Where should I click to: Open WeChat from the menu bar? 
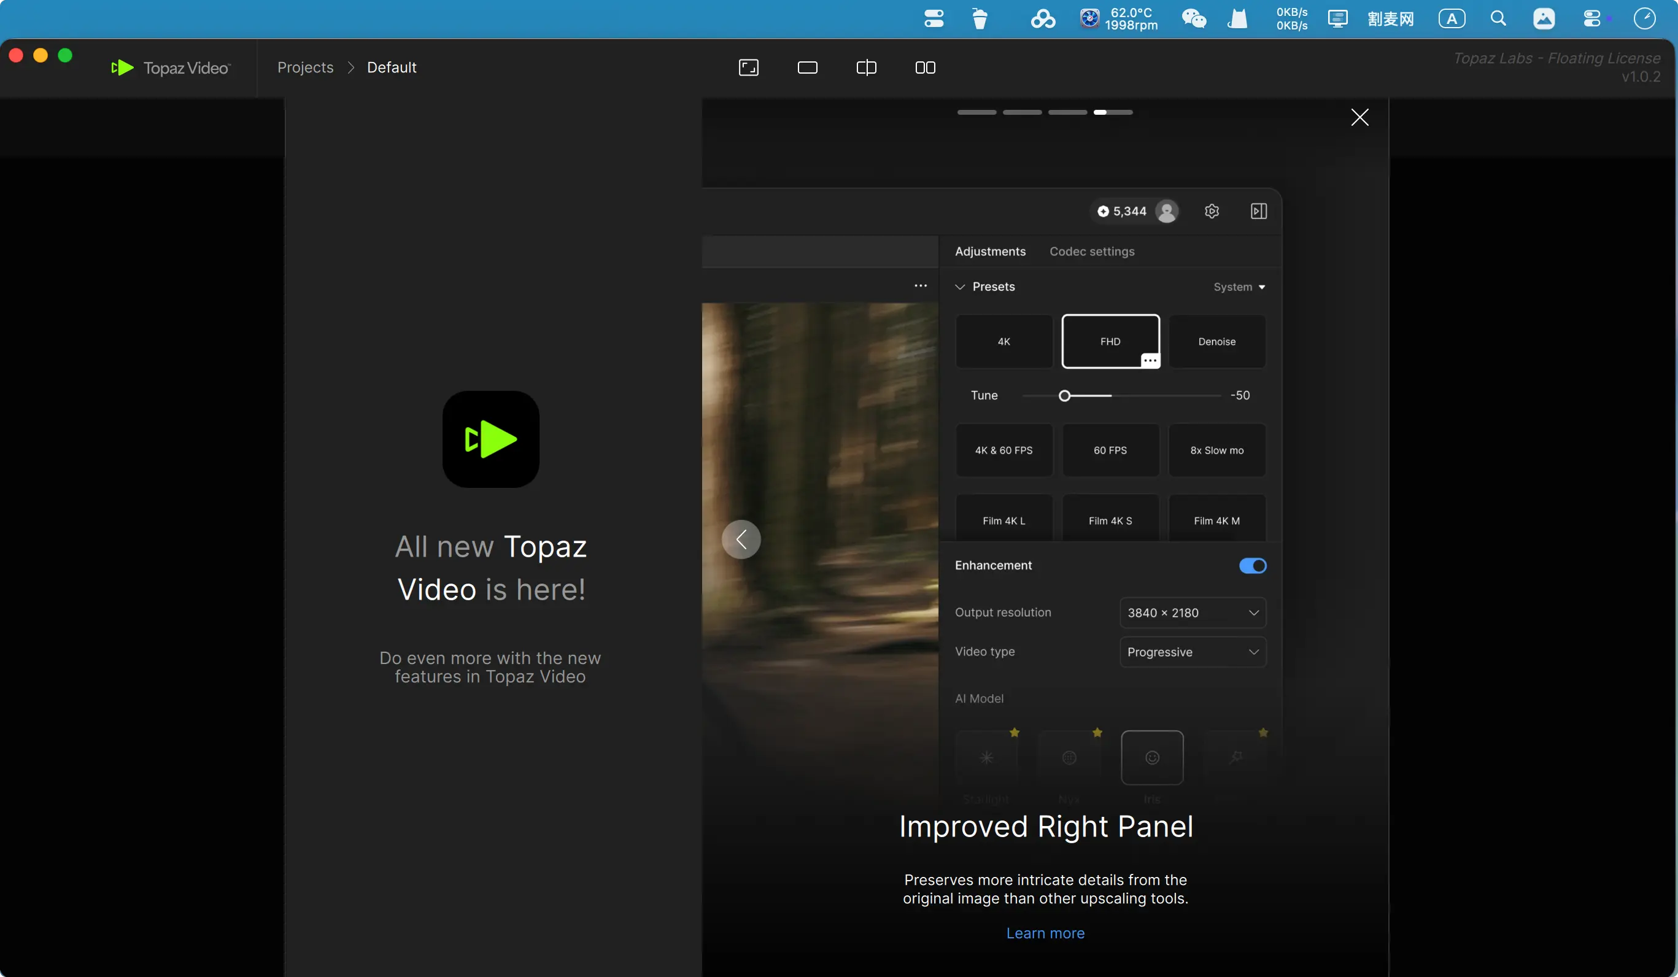pyautogui.click(x=1193, y=18)
